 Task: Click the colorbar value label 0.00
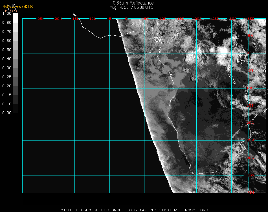(x=7, y=113)
